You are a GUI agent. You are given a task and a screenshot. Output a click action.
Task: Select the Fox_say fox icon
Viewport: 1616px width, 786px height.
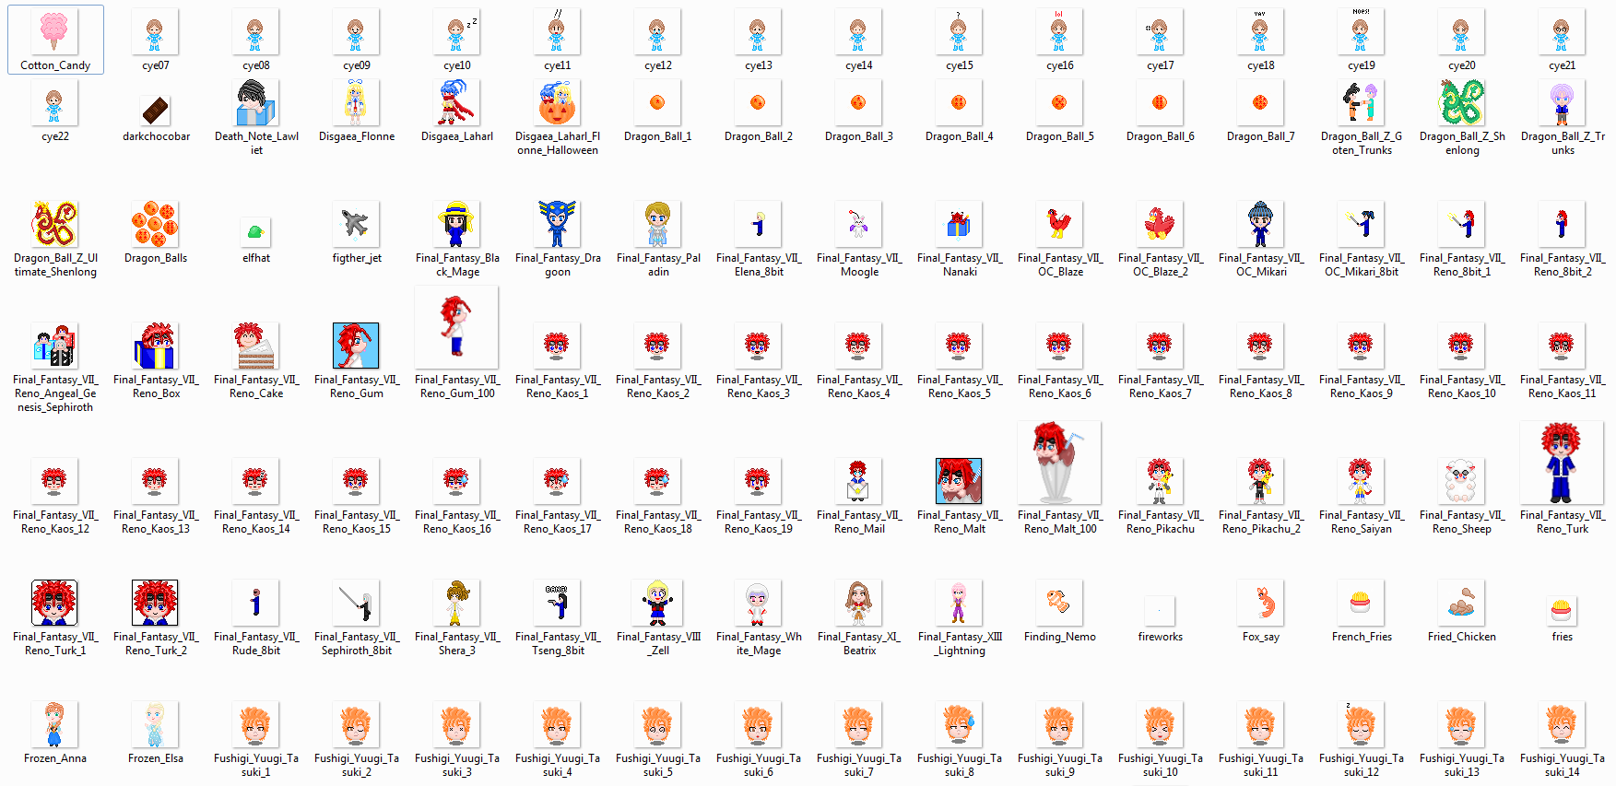click(x=1260, y=603)
